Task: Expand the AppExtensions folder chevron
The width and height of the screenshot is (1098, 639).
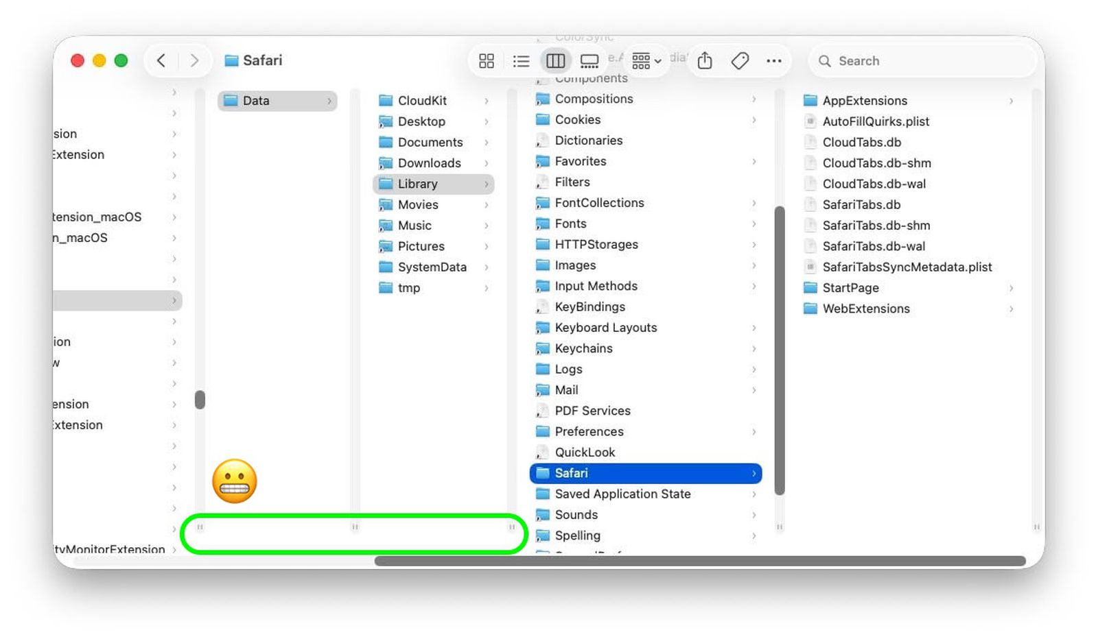Action: (1011, 101)
